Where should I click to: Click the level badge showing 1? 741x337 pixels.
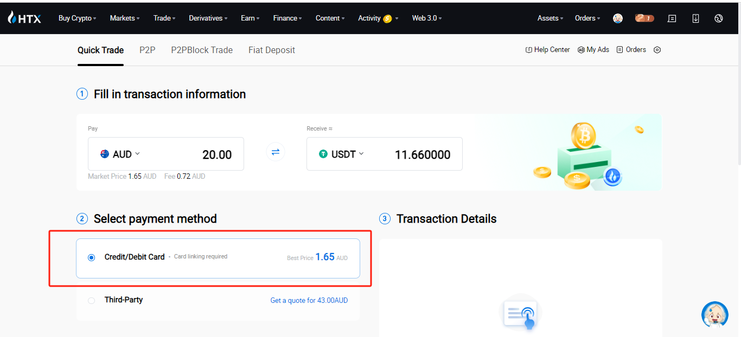(x=644, y=18)
